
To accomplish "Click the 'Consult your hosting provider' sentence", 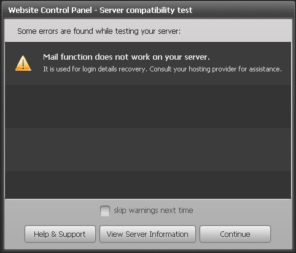I will (x=216, y=69).
